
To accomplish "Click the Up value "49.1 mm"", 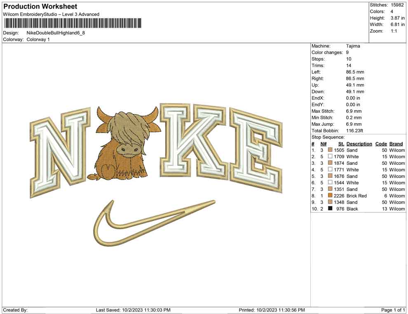I will [x=355, y=85].
